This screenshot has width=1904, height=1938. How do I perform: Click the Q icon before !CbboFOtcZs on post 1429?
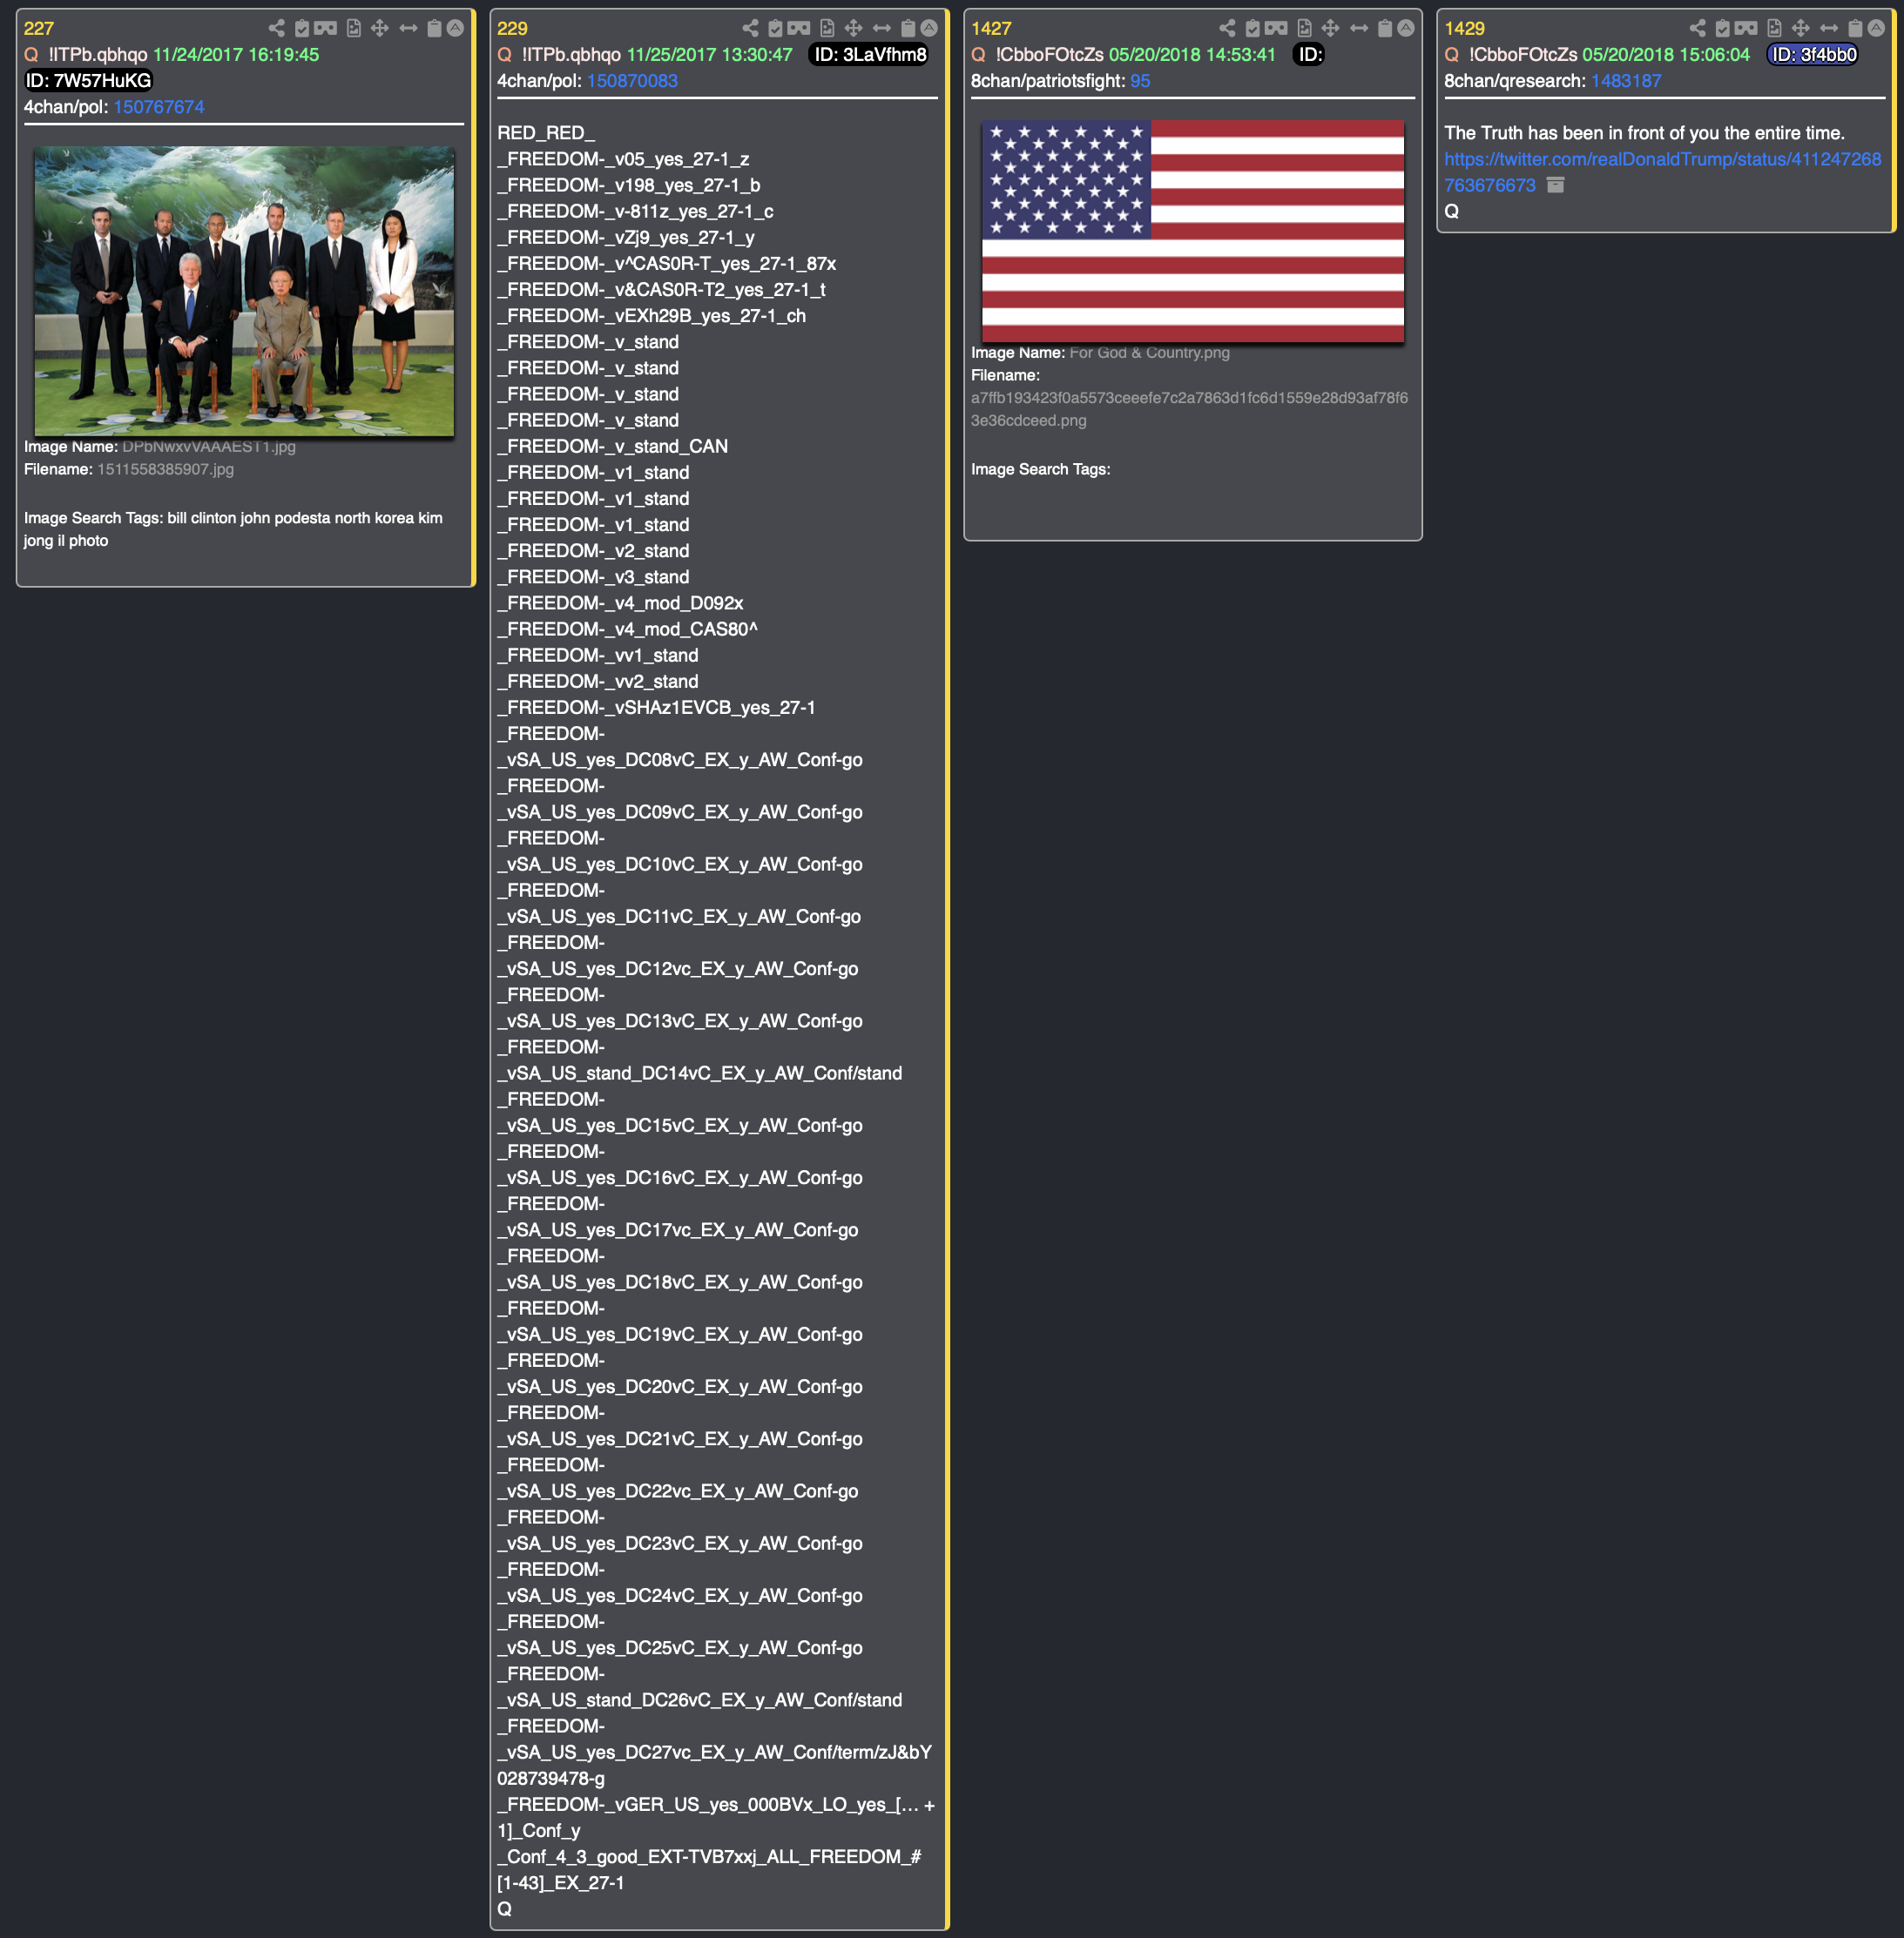point(1451,55)
